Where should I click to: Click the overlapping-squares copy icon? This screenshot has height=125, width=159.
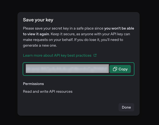[115, 69]
